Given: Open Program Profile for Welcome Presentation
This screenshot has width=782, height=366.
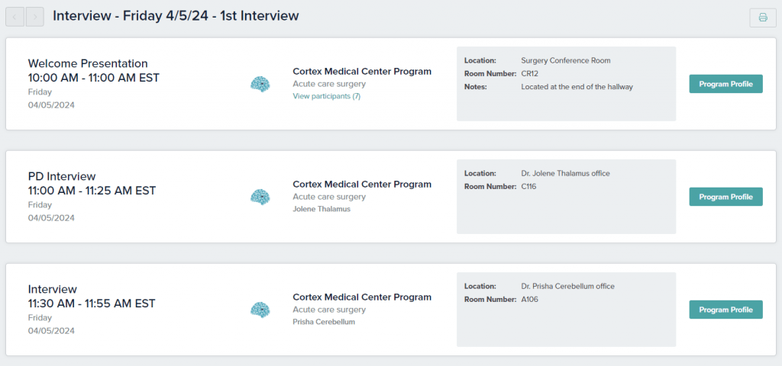Looking at the screenshot, I should tap(725, 84).
